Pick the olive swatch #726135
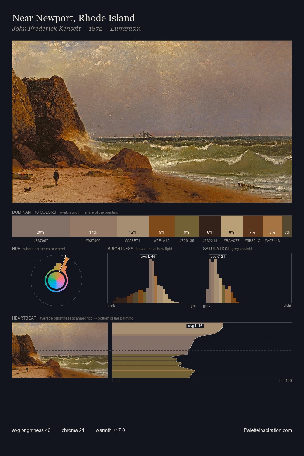Viewport: 304px width, 456px height. [187, 226]
